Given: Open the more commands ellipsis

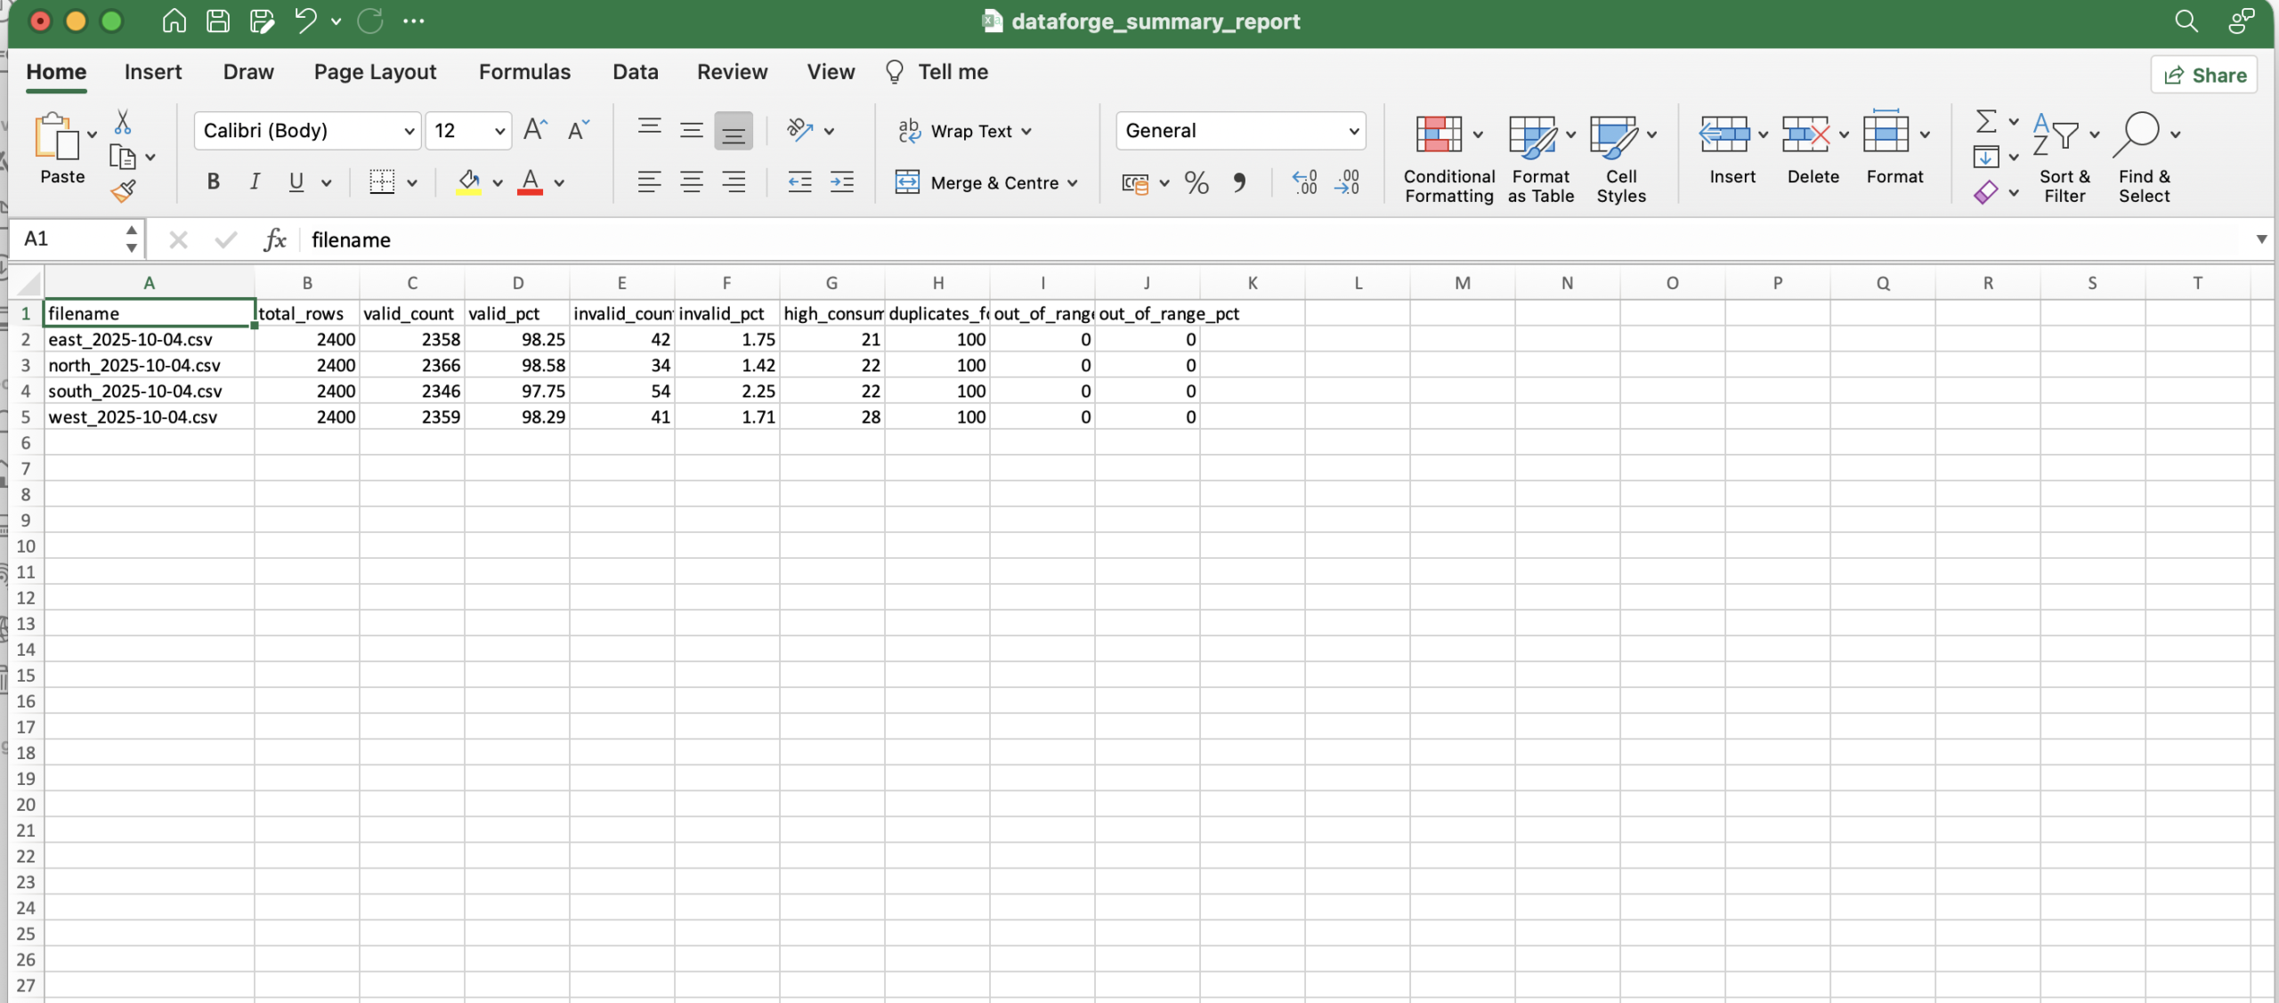Looking at the screenshot, I should point(414,20).
